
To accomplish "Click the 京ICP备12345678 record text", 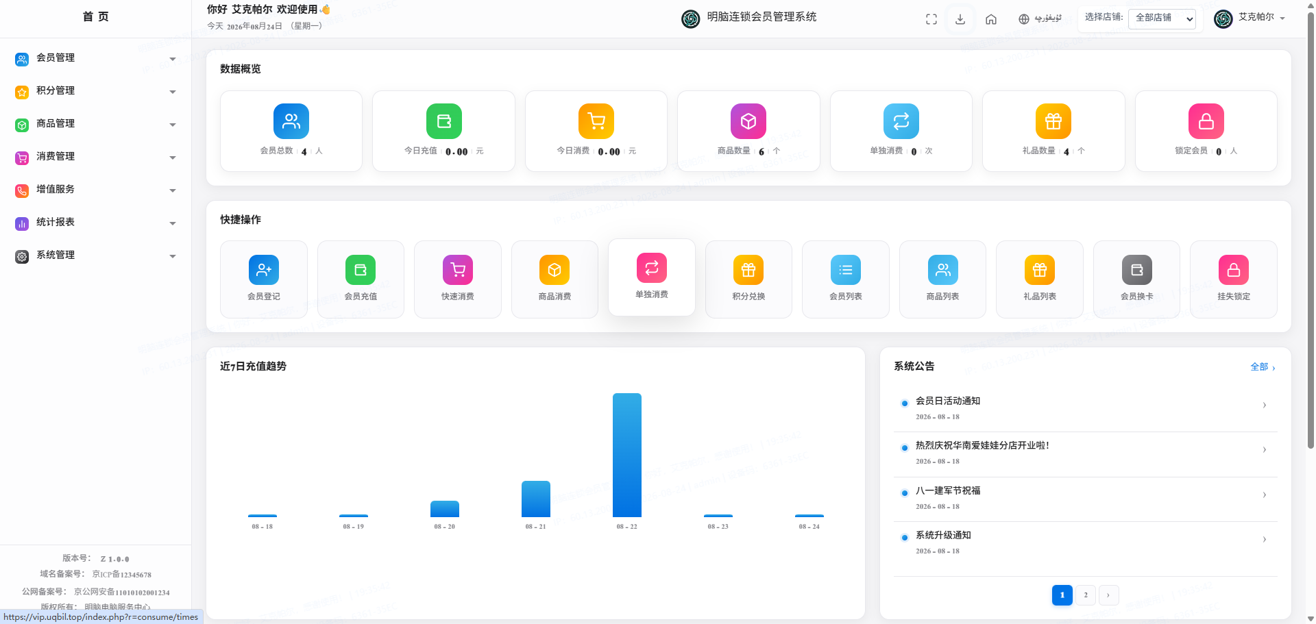I will 121,575.
